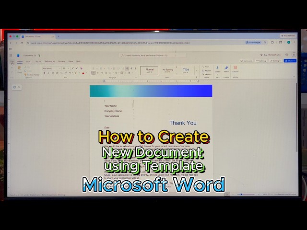Screen dimensions: 307x230
Task: Expand the Styles gallery arrow
Action: point(196,70)
